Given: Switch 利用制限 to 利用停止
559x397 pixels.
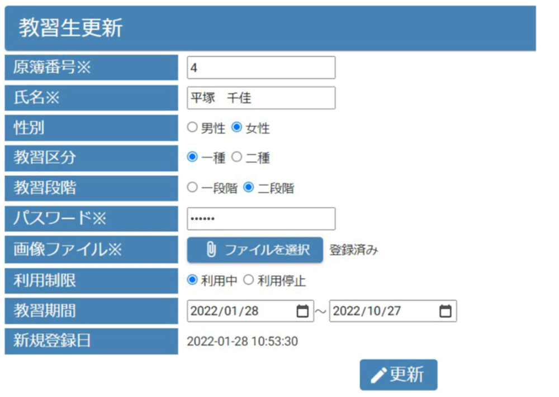Looking at the screenshot, I should 249,280.
